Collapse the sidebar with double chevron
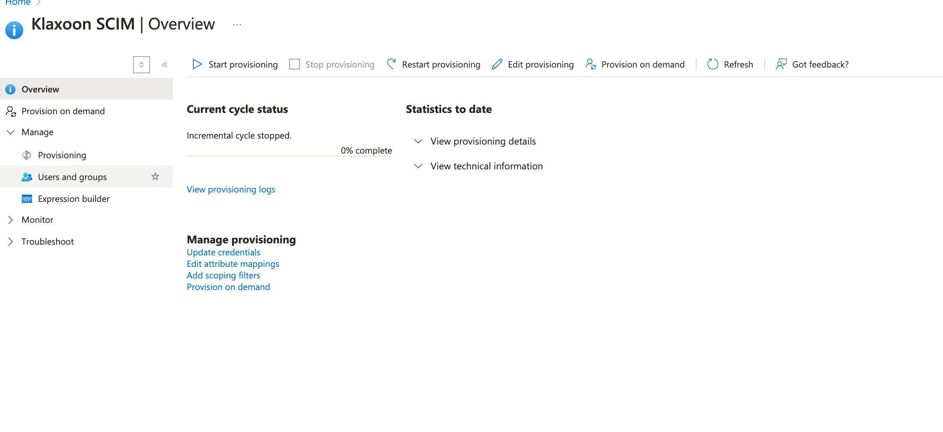 pos(164,65)
